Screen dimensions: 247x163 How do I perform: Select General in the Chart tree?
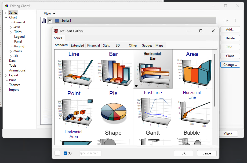20,22
